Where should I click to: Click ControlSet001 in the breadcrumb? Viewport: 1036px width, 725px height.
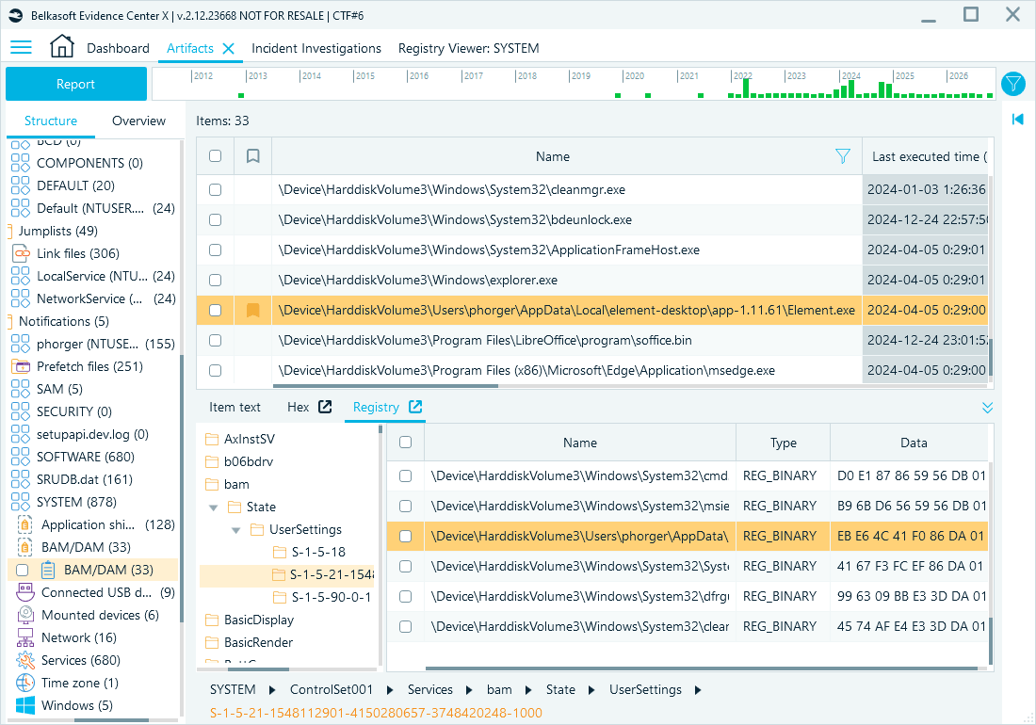331,690
